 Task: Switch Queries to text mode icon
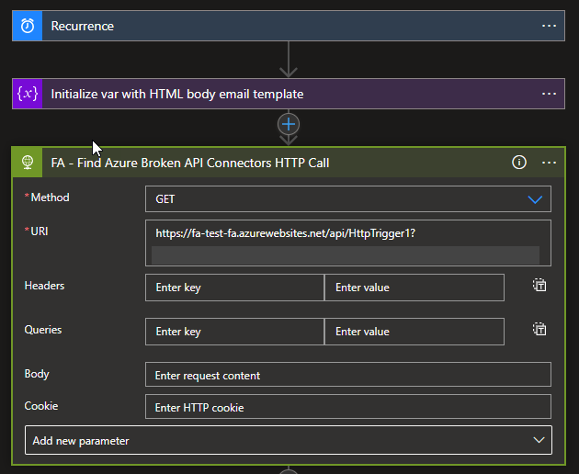[x=539, y=329]
